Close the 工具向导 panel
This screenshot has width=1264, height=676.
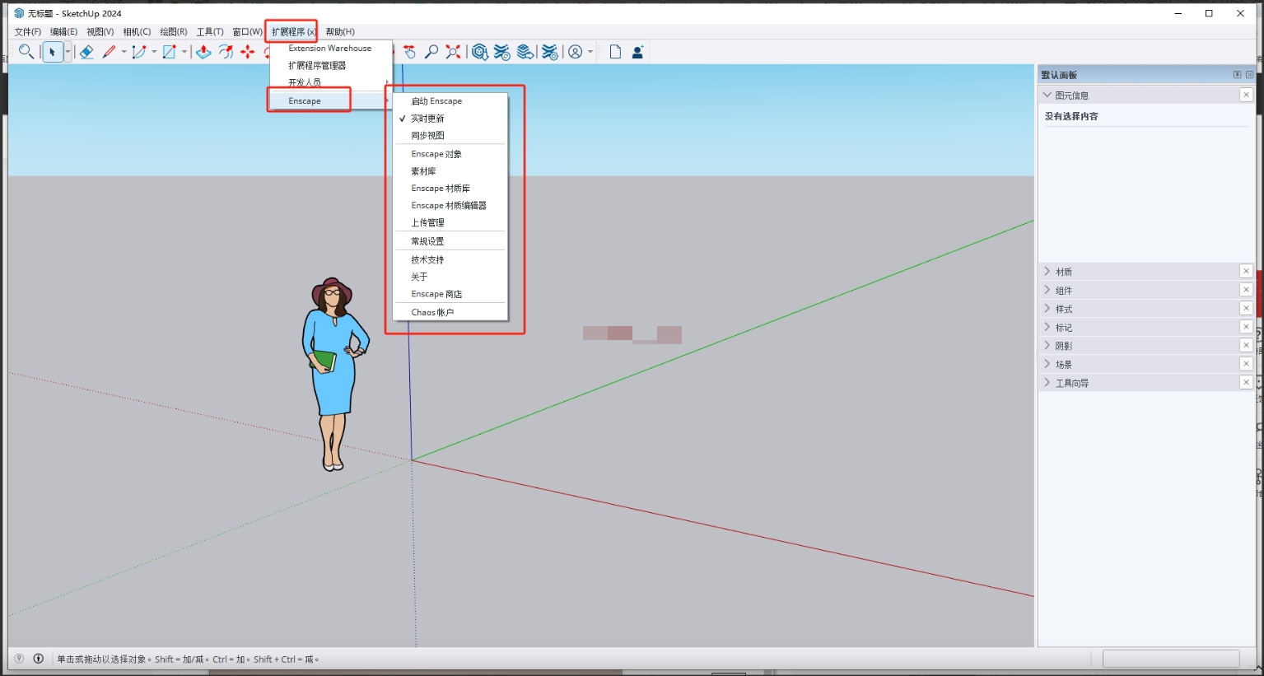(x=1246, y=382)
